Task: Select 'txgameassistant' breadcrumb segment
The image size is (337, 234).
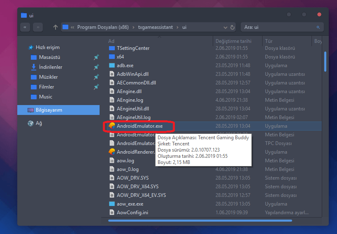Action: click(x=155, y=27)
